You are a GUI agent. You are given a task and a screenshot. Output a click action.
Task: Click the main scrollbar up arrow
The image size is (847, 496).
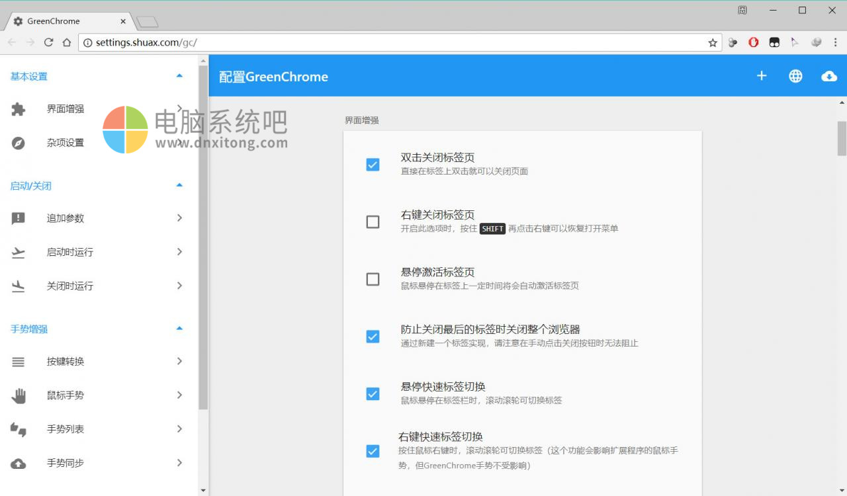click(842, 103)
